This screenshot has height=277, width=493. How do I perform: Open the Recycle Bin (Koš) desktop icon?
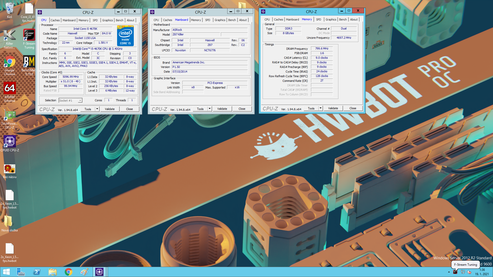10,10
